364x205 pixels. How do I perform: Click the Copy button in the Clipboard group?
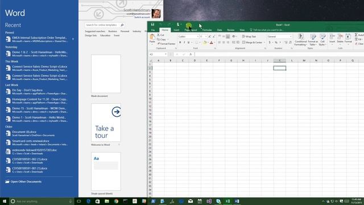162,39
